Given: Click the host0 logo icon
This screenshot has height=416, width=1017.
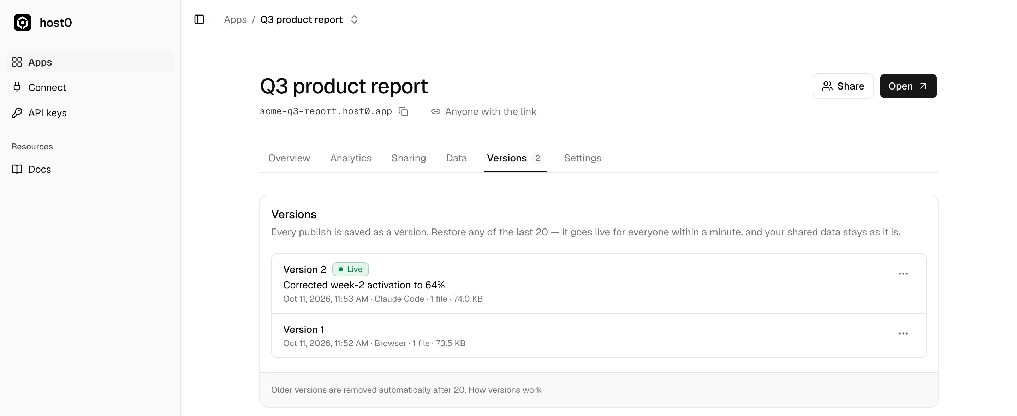Looking at the screenshot, I should [23, 23].
